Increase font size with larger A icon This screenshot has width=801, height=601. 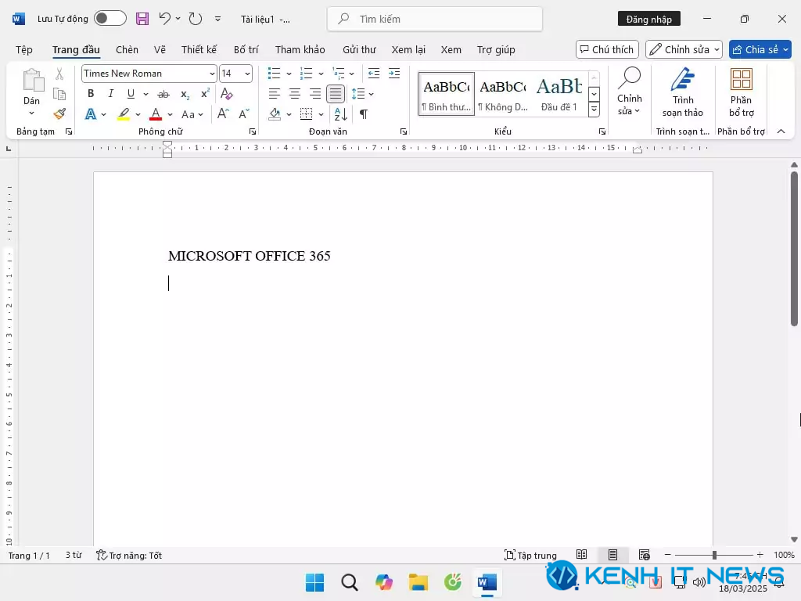pos(223,114)
